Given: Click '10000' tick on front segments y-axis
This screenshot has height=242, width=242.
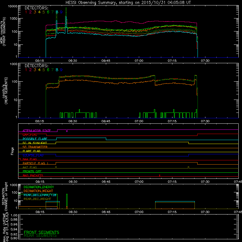Looking at the screenshot, I should pyautogui.click(x=13, y=6).
